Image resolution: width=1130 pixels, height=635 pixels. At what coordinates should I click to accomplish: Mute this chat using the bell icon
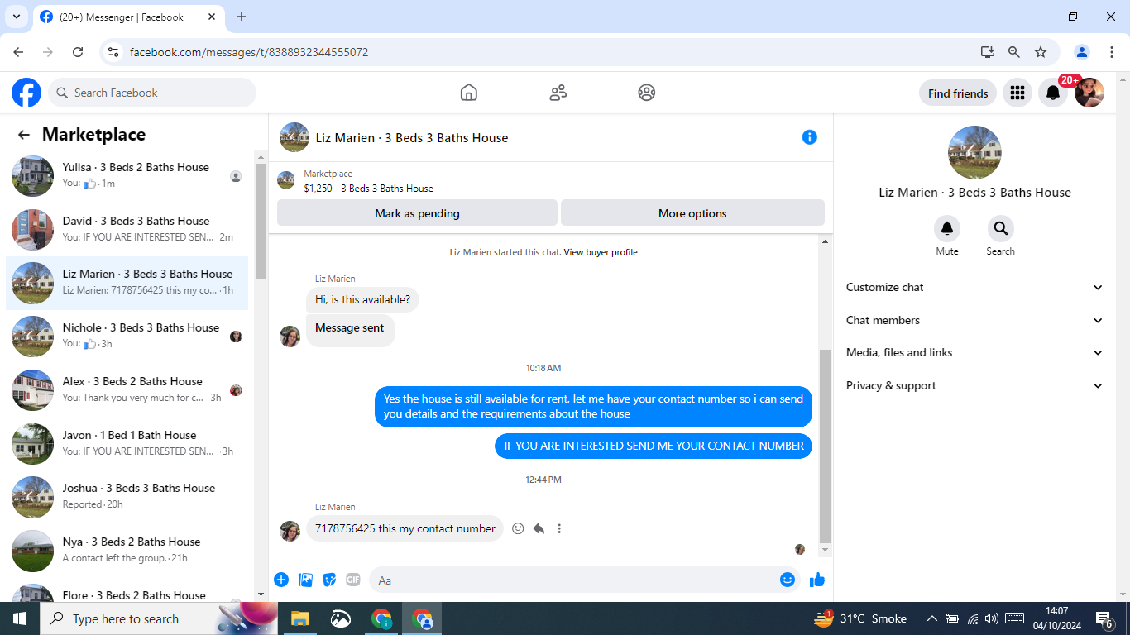coord(947,228)
